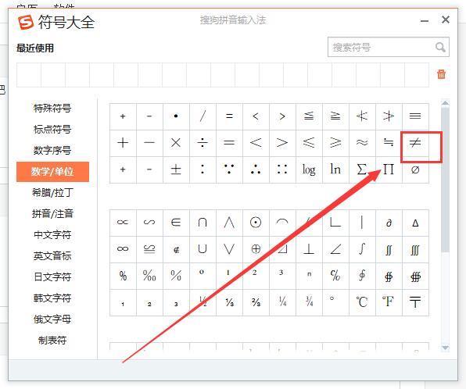Screen dimensions: 466x389
Task: Insert the because symbol ∵
Action: [x=229, y=170]
